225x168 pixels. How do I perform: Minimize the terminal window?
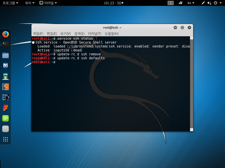(175, 28)
